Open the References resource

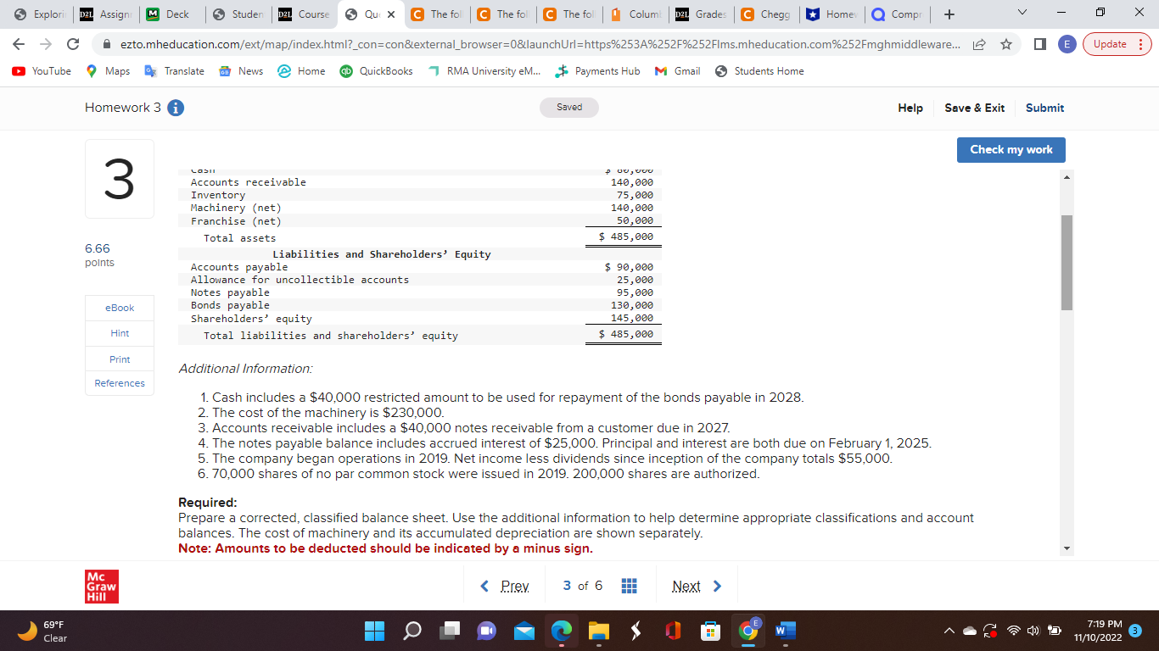(x=120, y=383)
